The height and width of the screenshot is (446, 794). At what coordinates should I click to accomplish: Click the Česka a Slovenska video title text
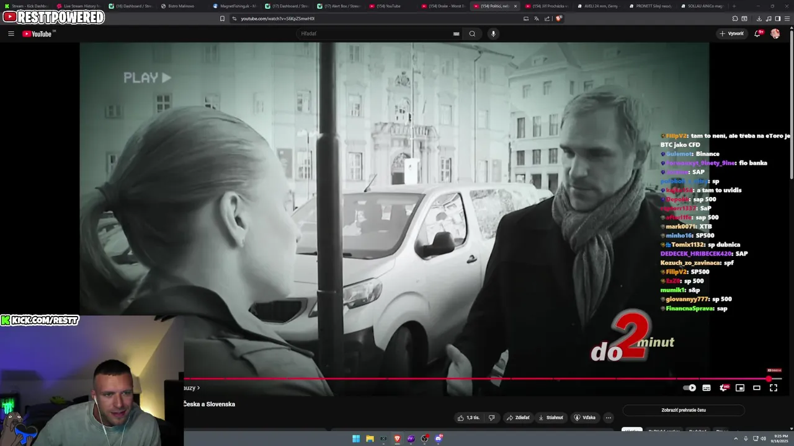209,404
